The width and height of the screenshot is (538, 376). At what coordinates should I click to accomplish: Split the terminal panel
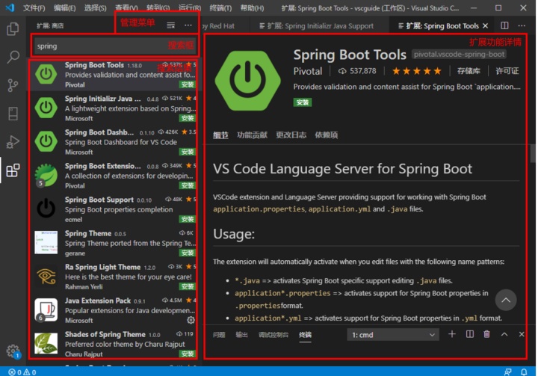click(x=470, y=334)
